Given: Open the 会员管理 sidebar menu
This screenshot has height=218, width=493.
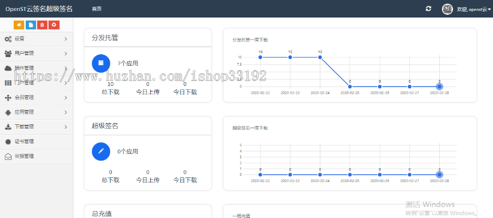Looking at the screenshot, I should click(37, 98).
